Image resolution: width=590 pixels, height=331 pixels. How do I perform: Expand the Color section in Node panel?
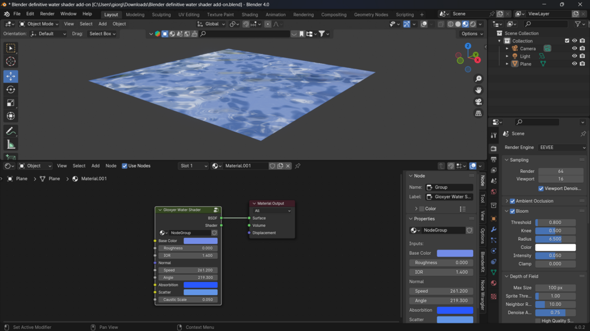pyautogui.click(x=416, y=209)
